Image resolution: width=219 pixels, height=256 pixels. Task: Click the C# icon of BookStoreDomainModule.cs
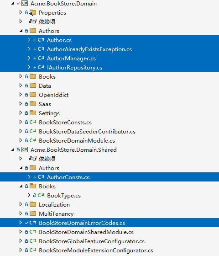[33, 140]
